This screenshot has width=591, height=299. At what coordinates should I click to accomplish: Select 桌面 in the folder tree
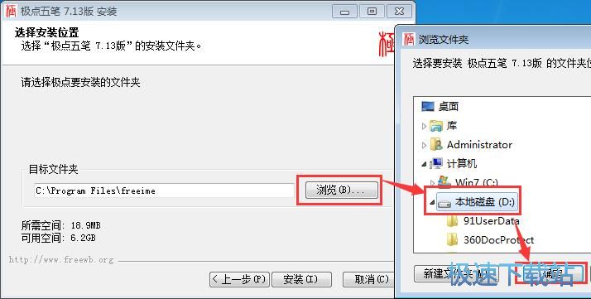tap(449, 106)
